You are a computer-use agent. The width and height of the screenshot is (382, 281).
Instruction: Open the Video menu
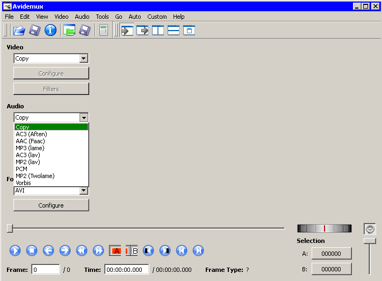click(61, 17)
